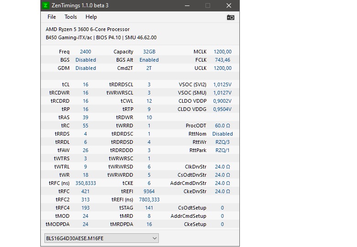357x247 pixels.
Task: Click the GDM Disabled value
Action: point(86,68)
